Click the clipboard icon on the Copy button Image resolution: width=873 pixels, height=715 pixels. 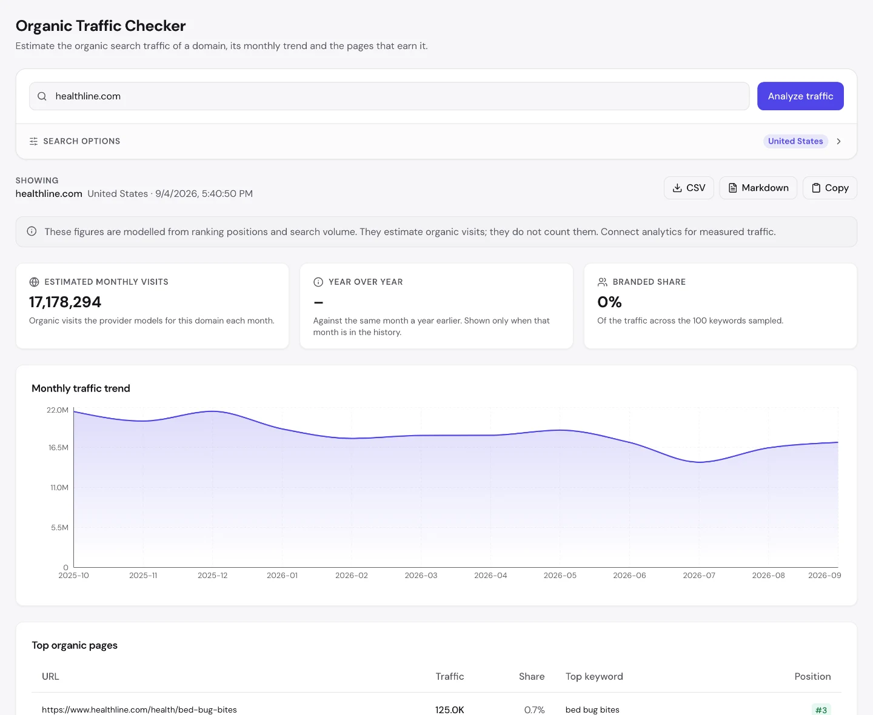pyautogui.click(x=816, y=188)
